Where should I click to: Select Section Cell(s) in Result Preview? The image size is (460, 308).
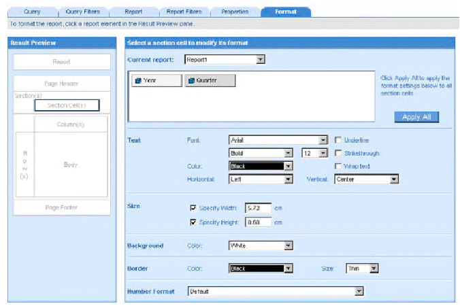(x=67, y=105)
